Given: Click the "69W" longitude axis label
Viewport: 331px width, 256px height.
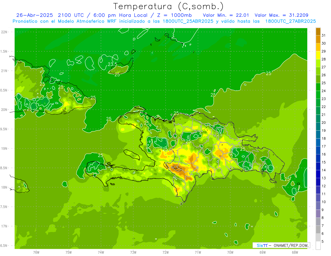Looking at the screenshot, I should click(263, 252).
